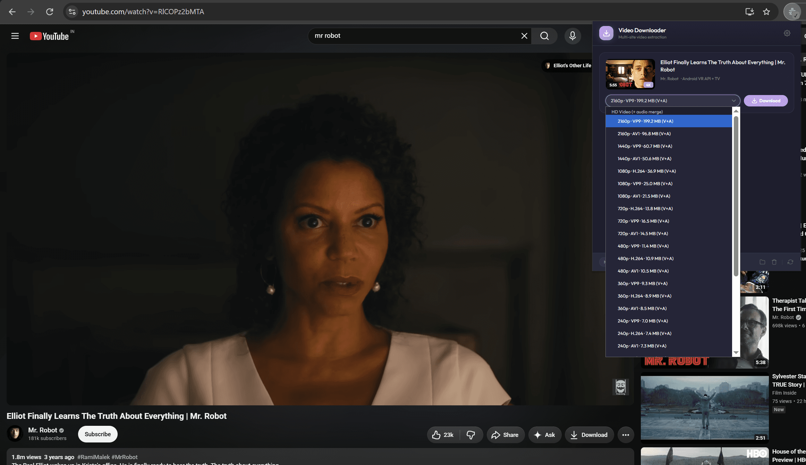Screen dimensions: 806x465
Task: Subscribe to Mr. Robot channel
Action: pos(98,434)
